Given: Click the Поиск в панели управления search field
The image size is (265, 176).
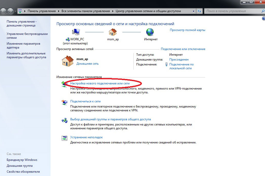Looking at the screenshot, I should [x=233, y=11].
